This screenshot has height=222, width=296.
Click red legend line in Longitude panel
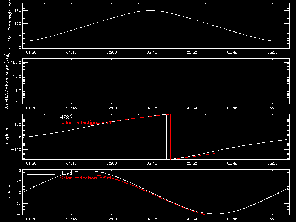pos(41,124)
